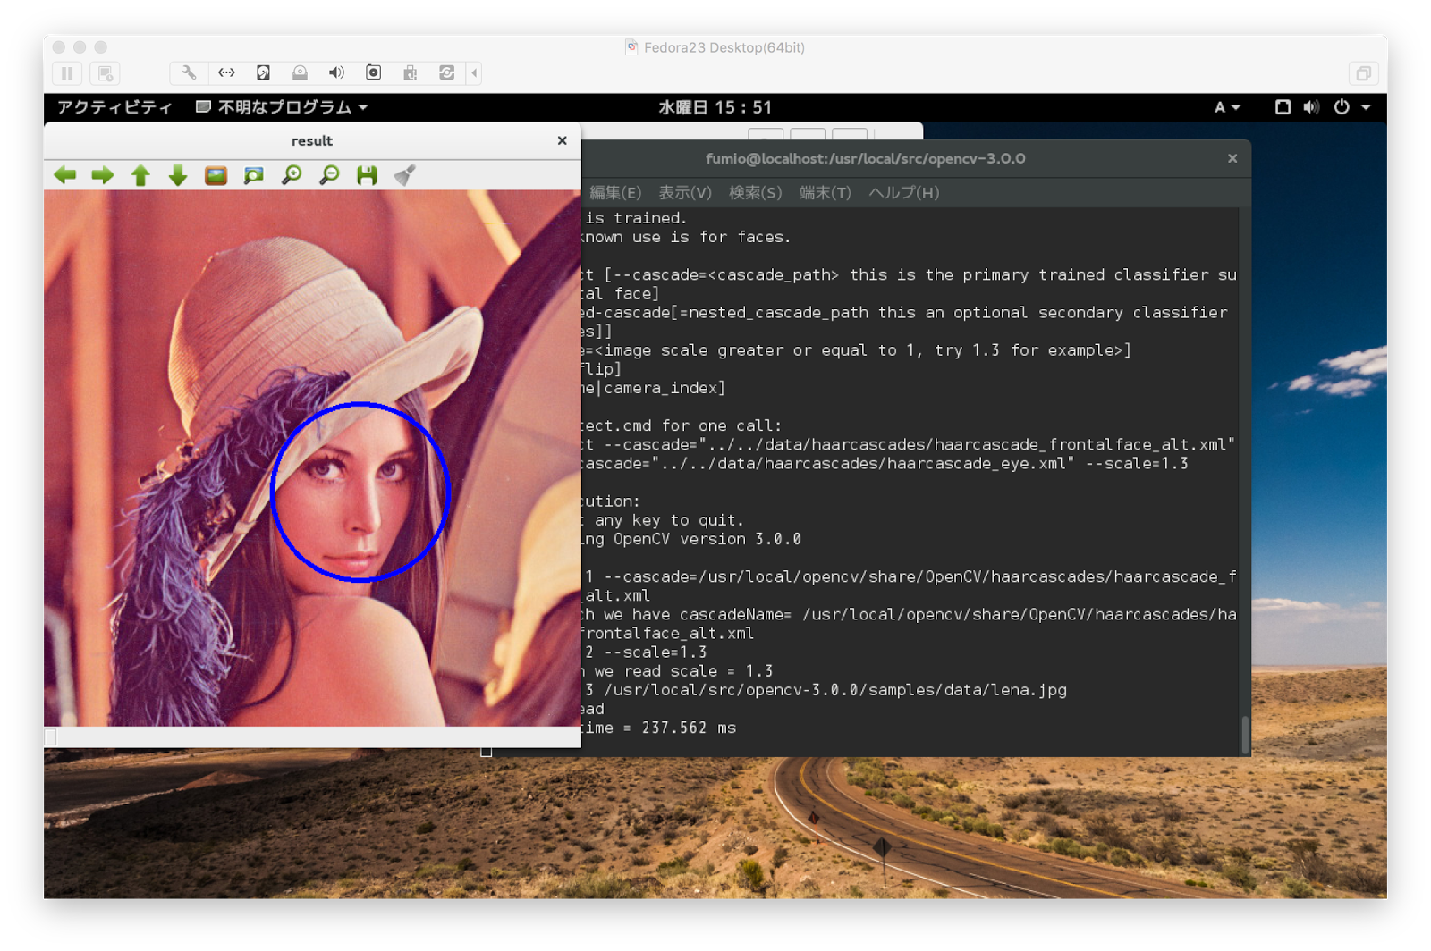Open VM settings wrench icon
1431x951 pixels.
pos(189,73)
